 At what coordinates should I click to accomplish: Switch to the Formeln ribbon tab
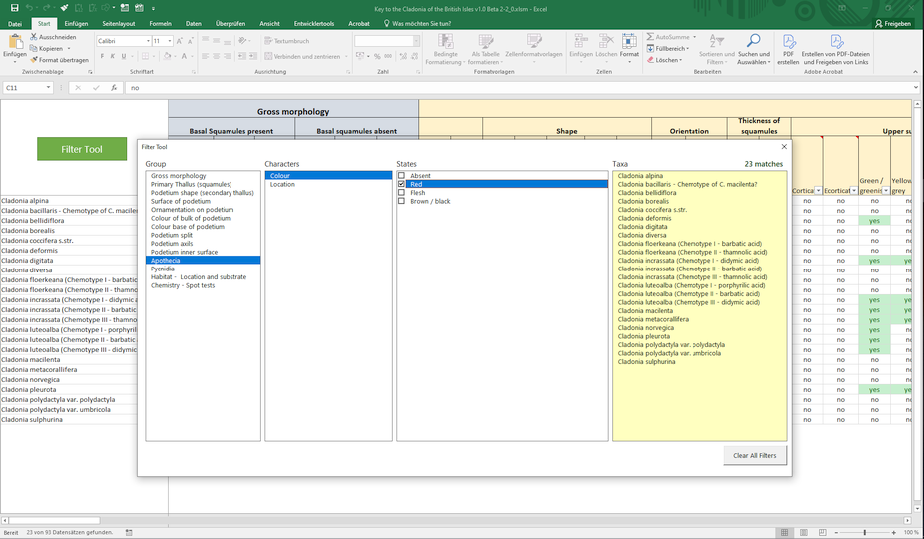160,23
